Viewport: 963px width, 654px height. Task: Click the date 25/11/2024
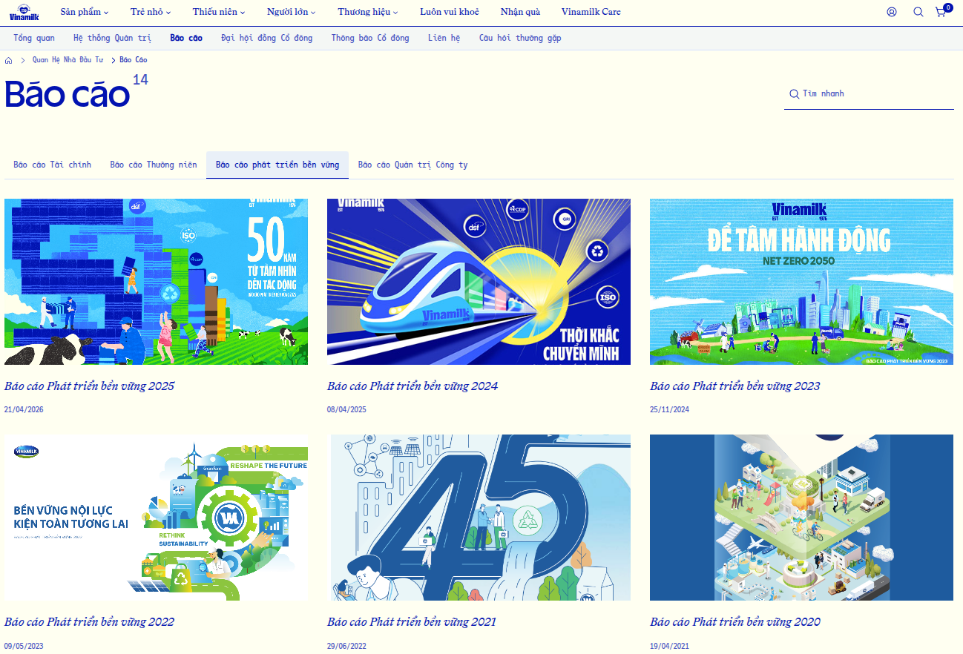pos(669,410)
